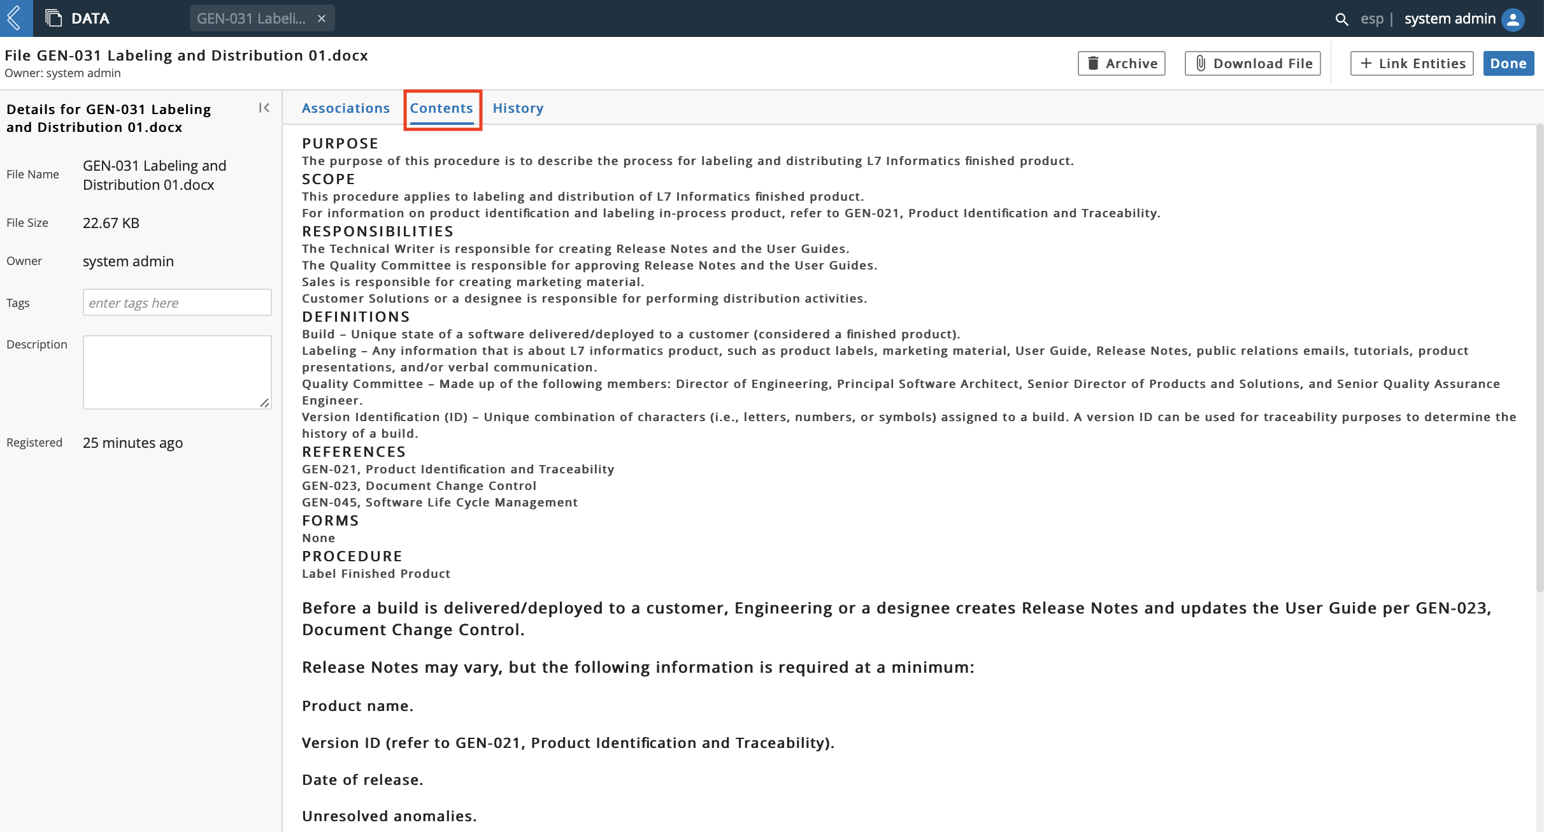This screenshot has width=1544, height=832.
Task: Switch to the History tab
Action: click(x=517, y=108)
